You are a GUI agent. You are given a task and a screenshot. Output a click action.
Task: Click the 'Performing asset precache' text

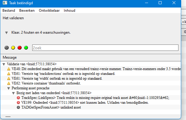point(30,88)
